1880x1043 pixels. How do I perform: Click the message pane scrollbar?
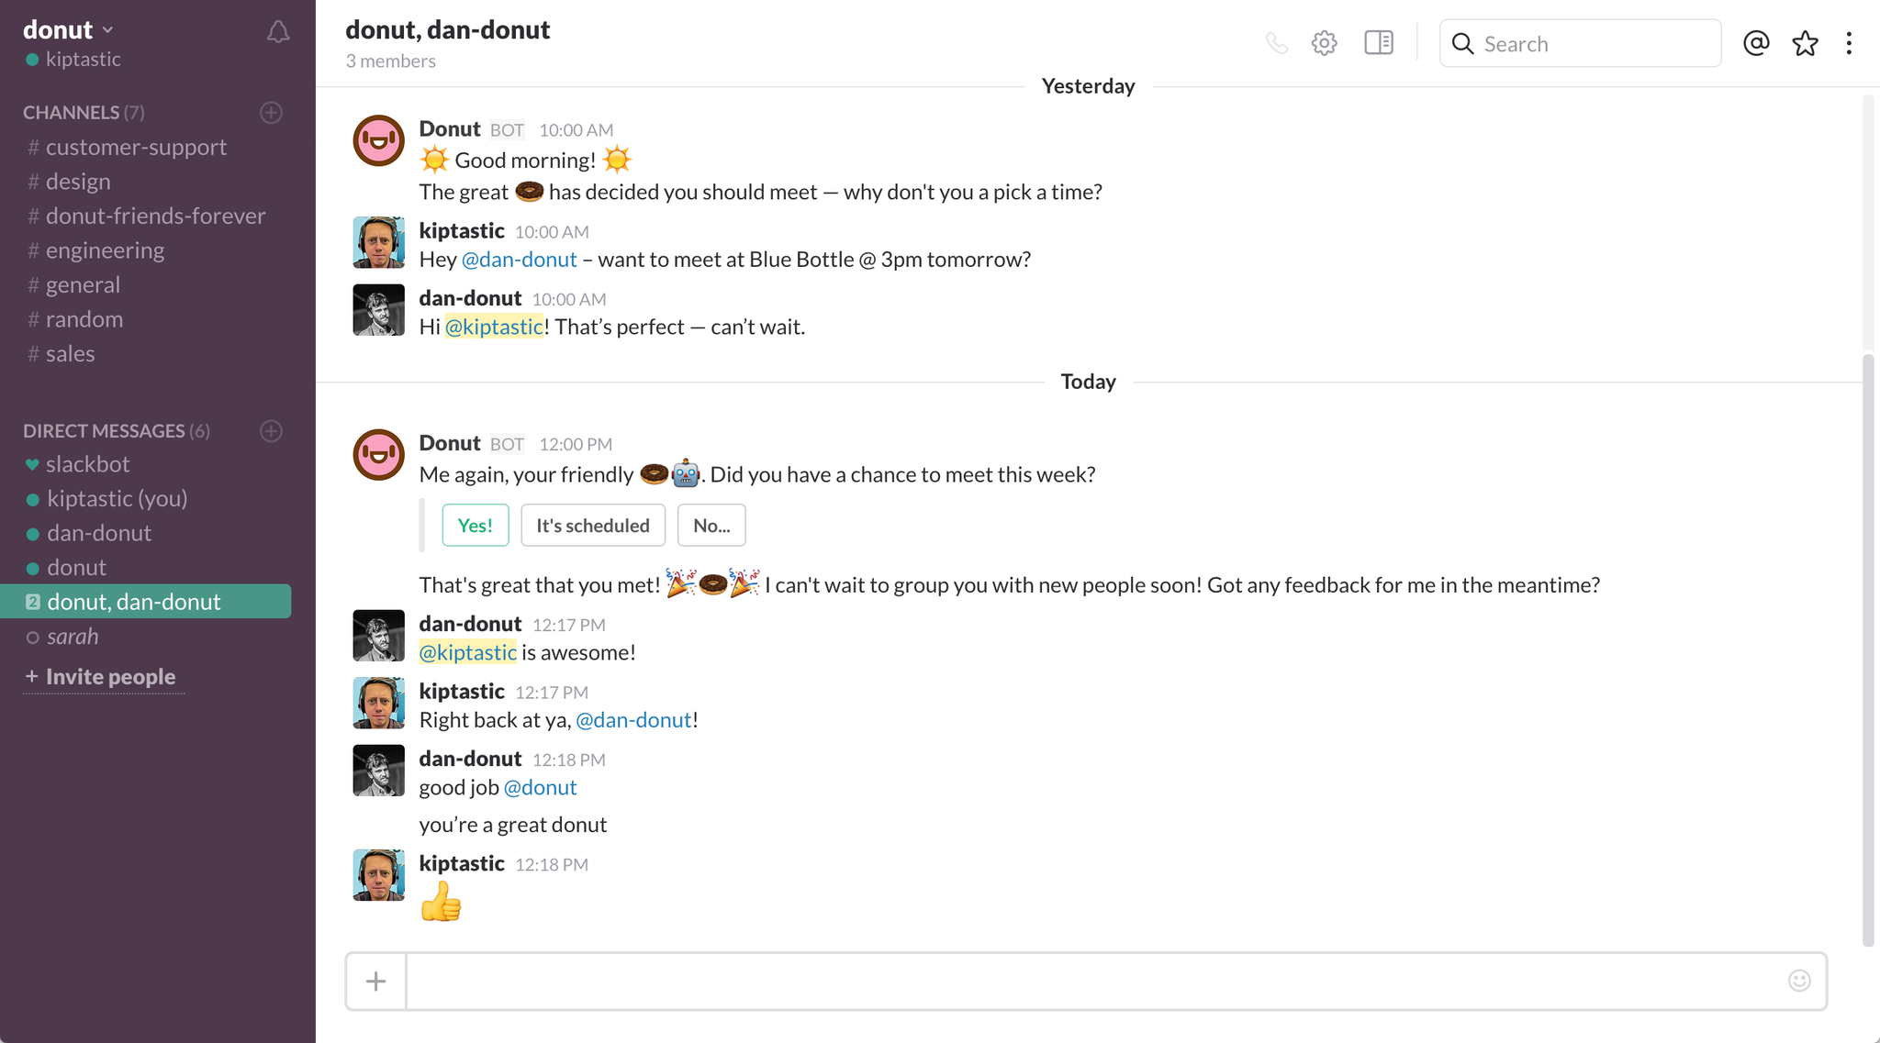1868,650
